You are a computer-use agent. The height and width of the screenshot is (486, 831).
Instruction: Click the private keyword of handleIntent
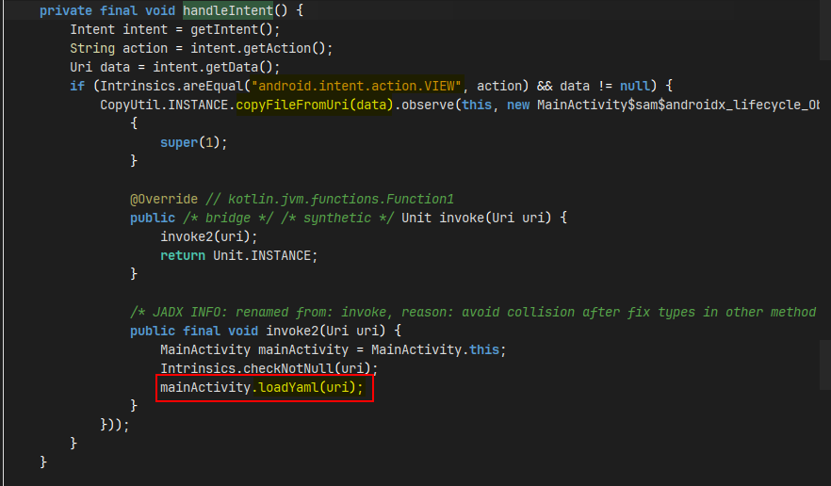coord(66,10)
